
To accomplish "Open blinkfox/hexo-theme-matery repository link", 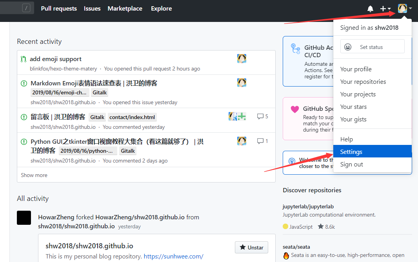I will 64,69.
